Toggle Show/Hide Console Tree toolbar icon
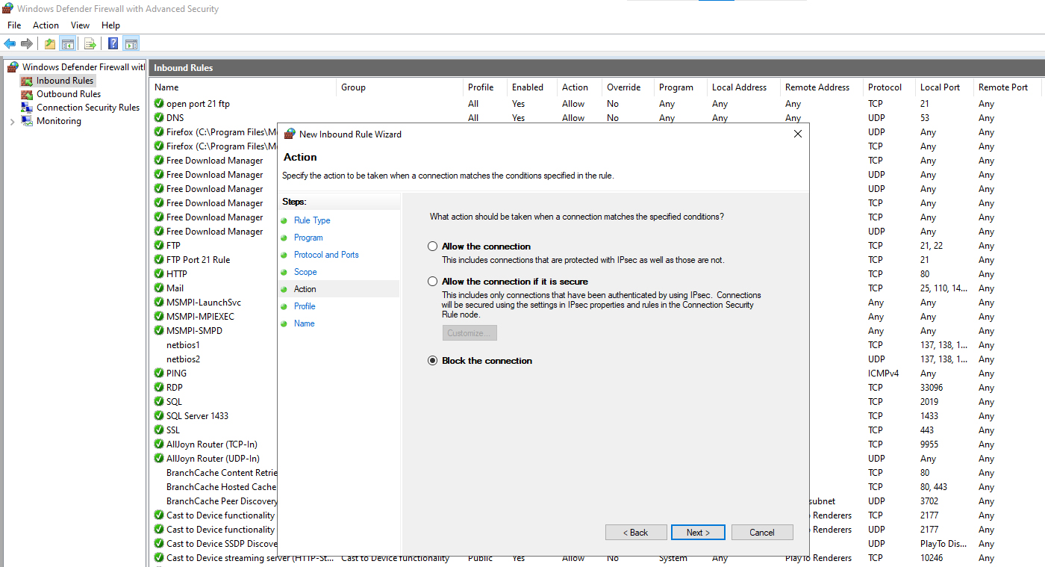The image size is (1045, 567). coord(67,43)
